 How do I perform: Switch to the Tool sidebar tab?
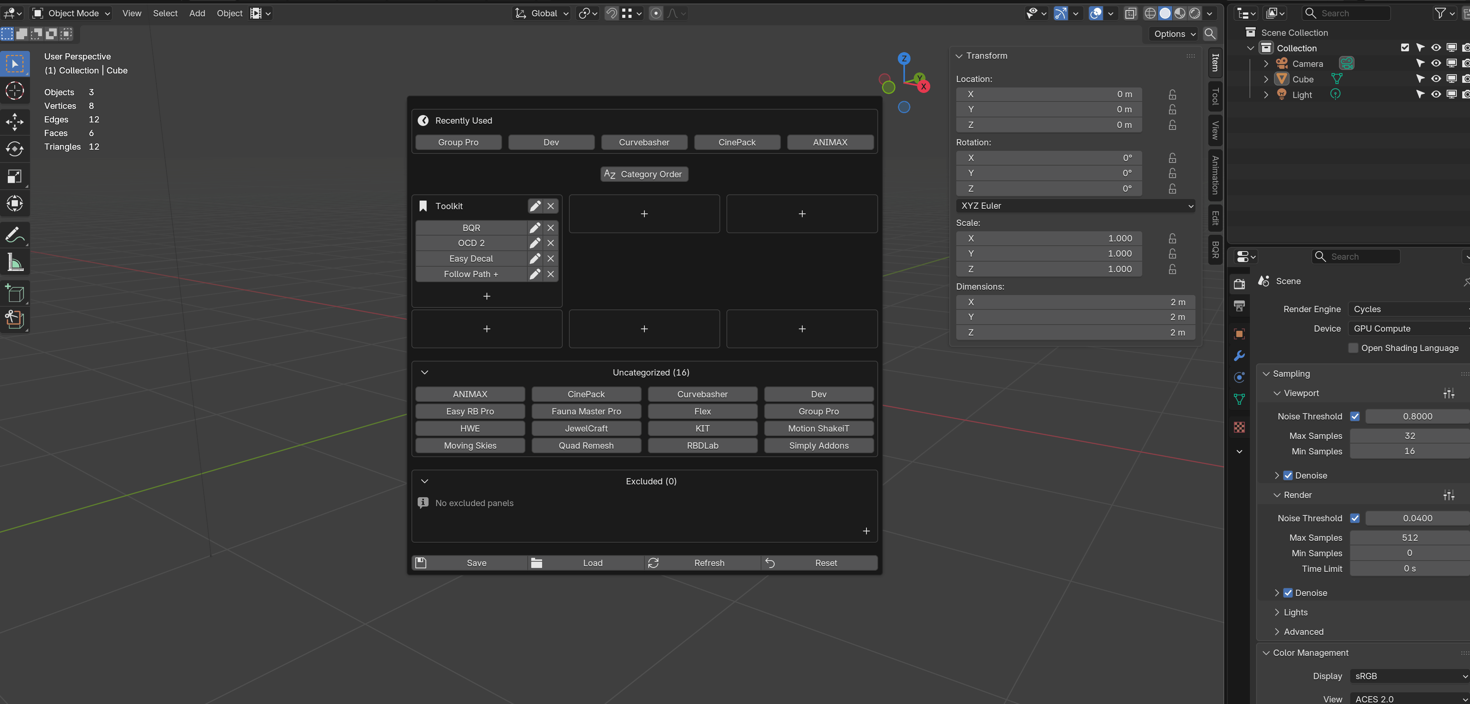(x=1216, y=96)
